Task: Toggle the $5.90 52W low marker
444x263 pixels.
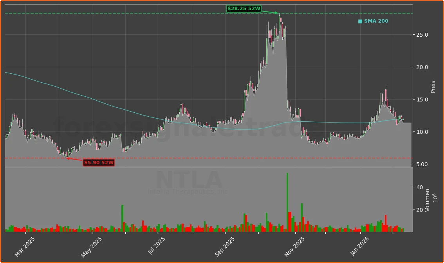Action: (98, 163)
